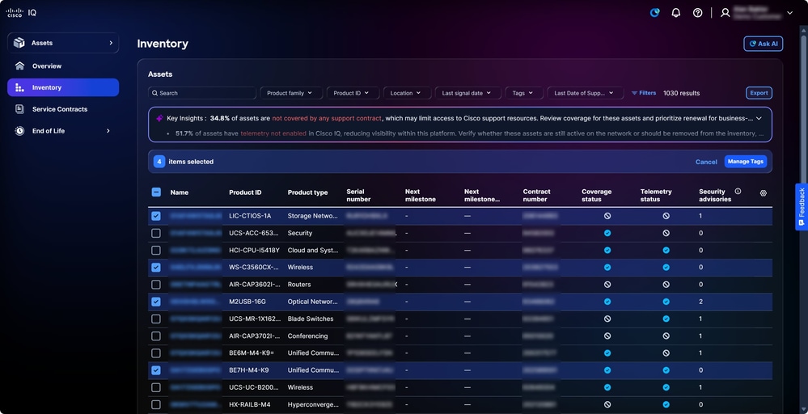Open the Product family filter dropdown
Screen dimensions: 808x414
coord(291,93)
